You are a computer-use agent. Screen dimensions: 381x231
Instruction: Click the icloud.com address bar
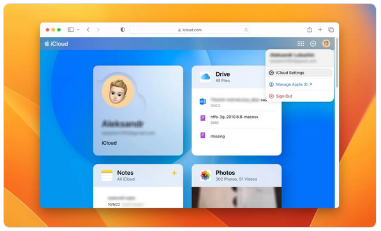click(x=190, y=30)
